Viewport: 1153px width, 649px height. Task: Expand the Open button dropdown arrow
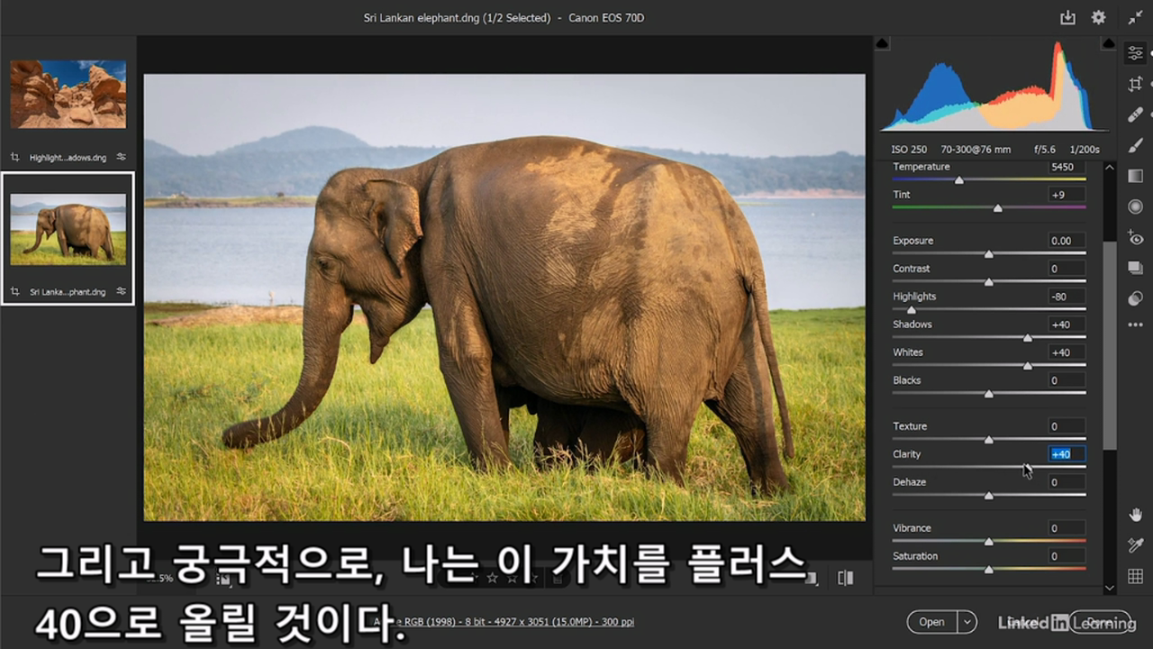pos(967,622)
